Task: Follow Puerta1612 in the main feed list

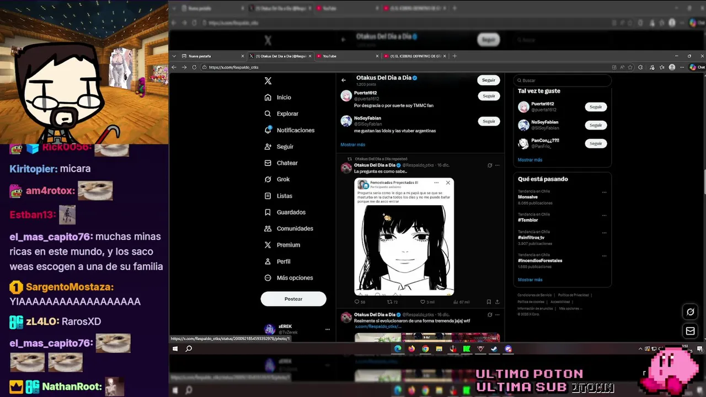Action: [x=489, y=96]
